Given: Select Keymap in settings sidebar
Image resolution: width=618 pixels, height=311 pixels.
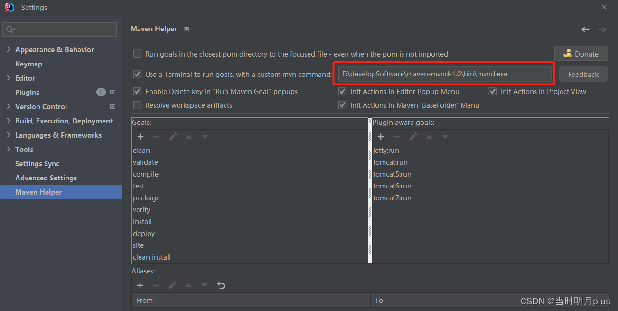Looking at the screenshot, I should pos(28,64).
